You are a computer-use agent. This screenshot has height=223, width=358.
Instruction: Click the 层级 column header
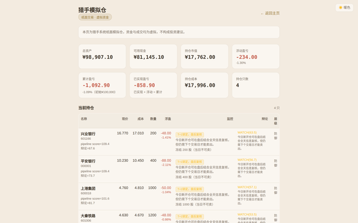click(x=275, y=121)
